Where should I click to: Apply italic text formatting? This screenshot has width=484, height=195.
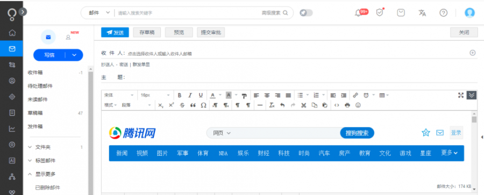click(190, 95)
